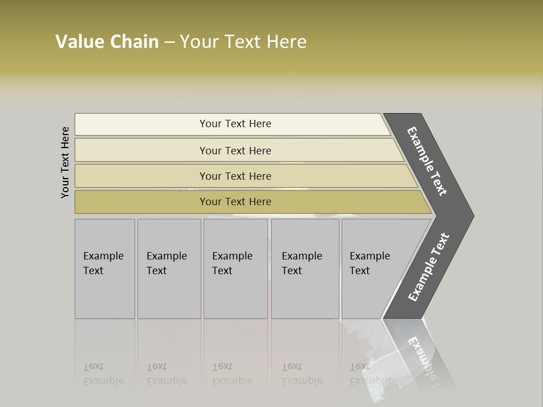Select the third "Your Text Here" horizontal bar

coord(235,176)
